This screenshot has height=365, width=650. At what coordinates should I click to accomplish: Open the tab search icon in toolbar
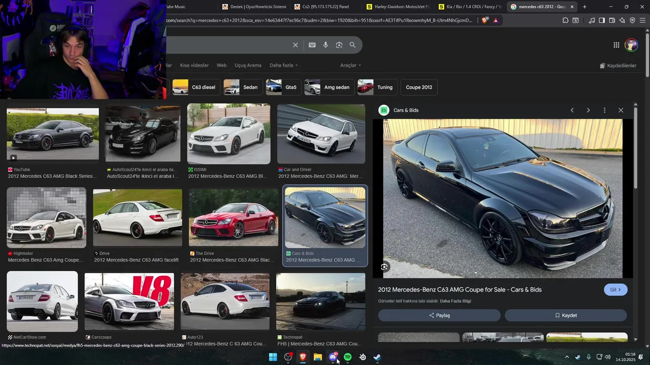tap(575, 20)
